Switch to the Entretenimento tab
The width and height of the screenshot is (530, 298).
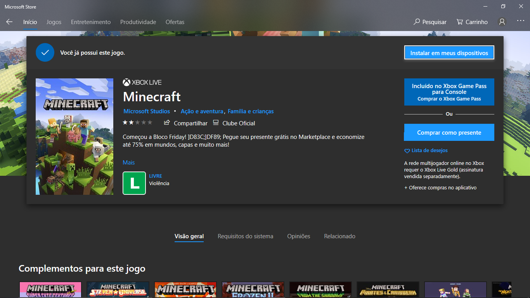[91, 22]
